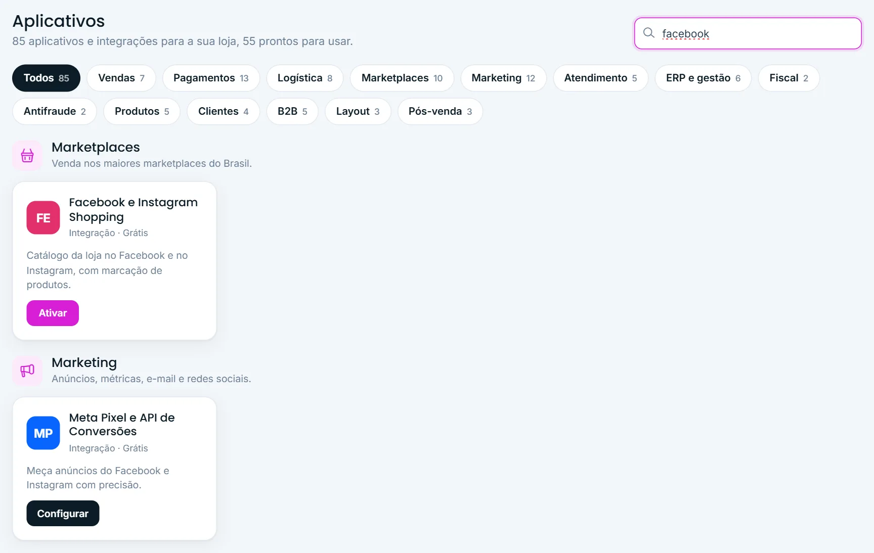Click the Marketing megaphone section icon
The height and width of the screenshot is (553, 874).
tap(27, 371)
